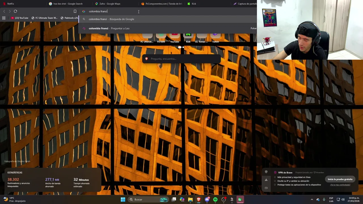Select the triangle rewards icon in widget
363x204 pixels.
coord(266,180)
